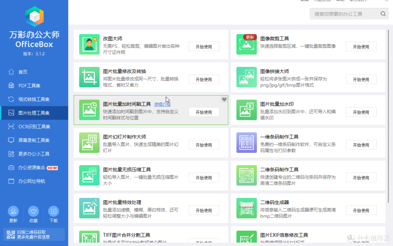Open the 图像裁剪工具 icon
The height and width of the screenshot is (246, 393).
coord(246,44)
